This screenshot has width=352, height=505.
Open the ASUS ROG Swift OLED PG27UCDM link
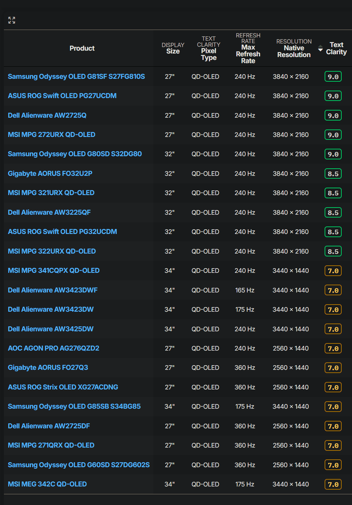coord(62,96)
